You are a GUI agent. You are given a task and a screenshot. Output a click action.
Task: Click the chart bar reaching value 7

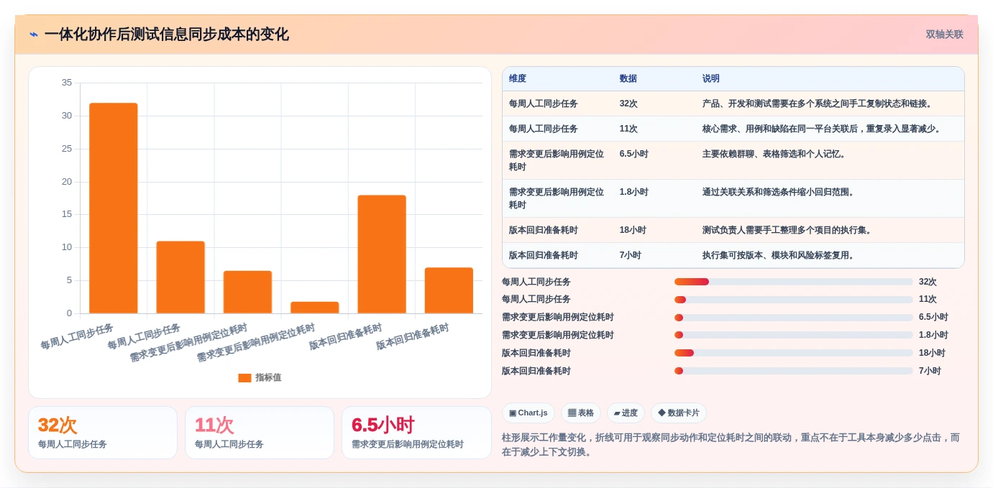pos(449,290)
